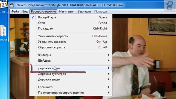Open the Вид menu
This screenshot has width=176, height=99.
click(x=25, y=12)
